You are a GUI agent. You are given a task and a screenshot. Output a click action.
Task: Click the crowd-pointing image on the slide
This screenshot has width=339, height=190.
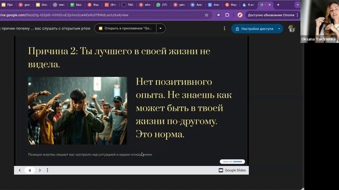tap(77, 111)
